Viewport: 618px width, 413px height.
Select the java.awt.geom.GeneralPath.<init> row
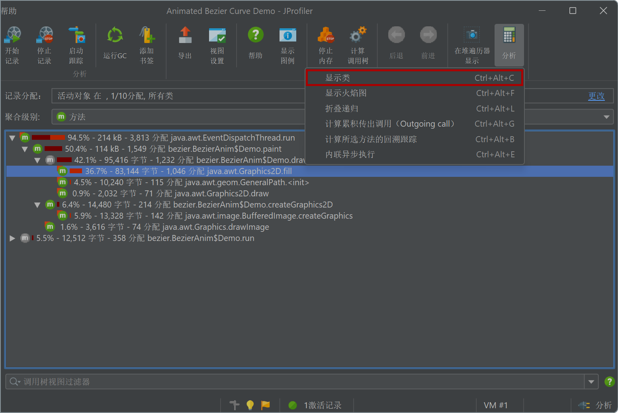(x=309, y=182)
